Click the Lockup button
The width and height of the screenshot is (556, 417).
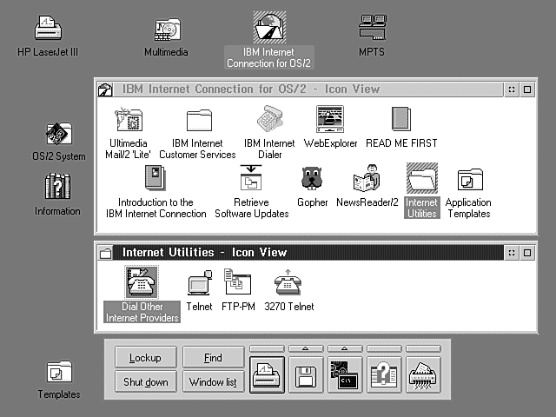coord(145,358)
